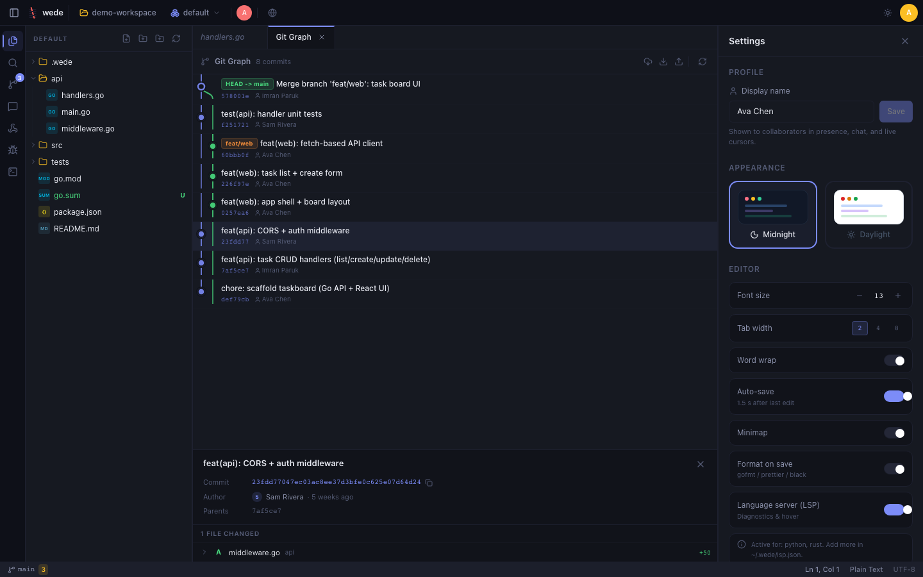Screen dimensions: 923x577
Task: Open the globe icon in top bar
Action: [x=272, y=13]
